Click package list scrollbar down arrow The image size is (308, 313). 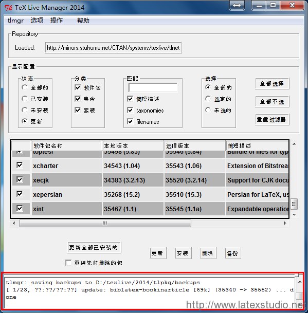click(294, 215)
